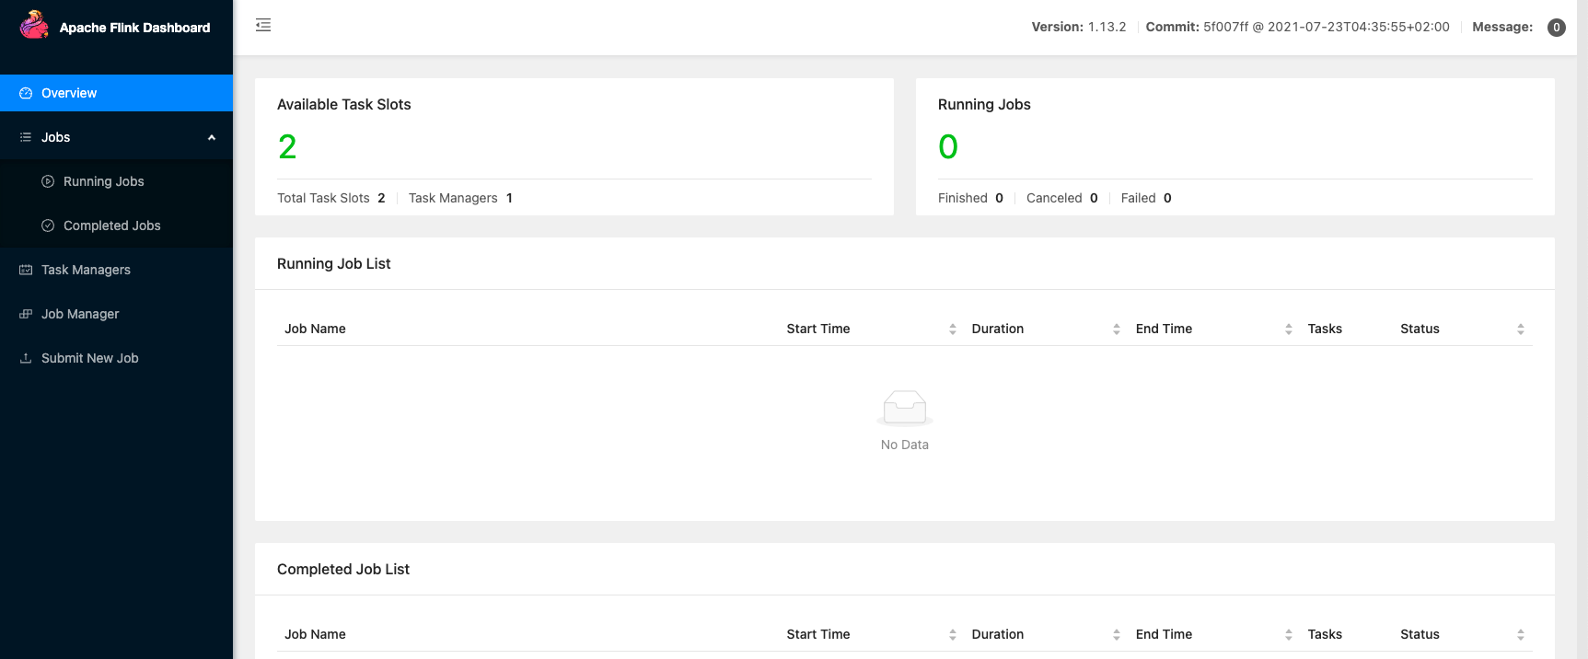
Task: Collapse the sidebar with the fold icon
Action: 263,25
